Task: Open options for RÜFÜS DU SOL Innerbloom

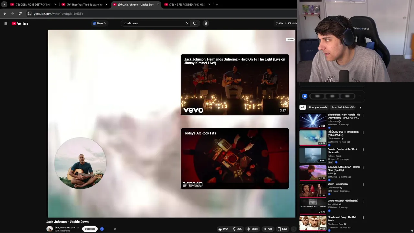Action: 363,132
